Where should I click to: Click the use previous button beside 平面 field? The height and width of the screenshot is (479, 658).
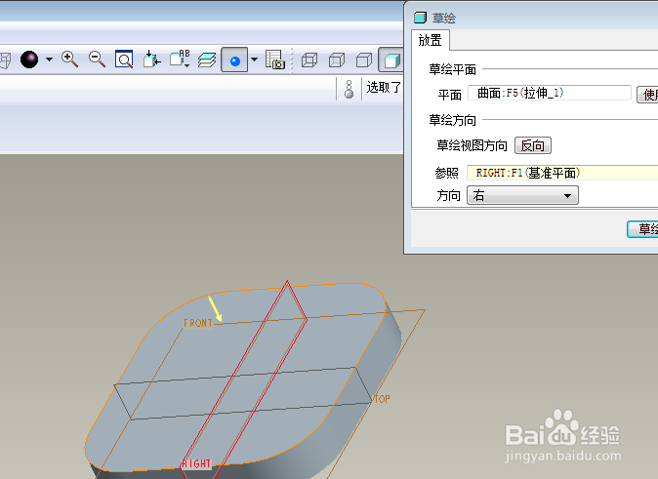[x=647, y=95]
